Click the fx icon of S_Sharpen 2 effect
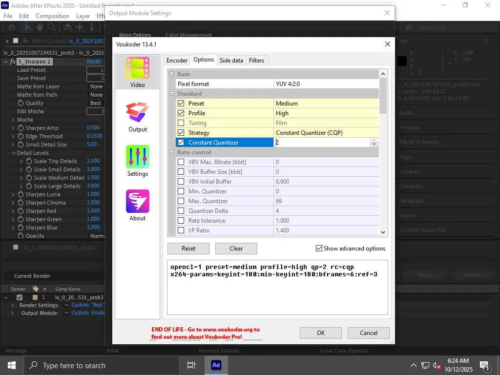Viewport: 500px width, 375px height. (13, 62)
